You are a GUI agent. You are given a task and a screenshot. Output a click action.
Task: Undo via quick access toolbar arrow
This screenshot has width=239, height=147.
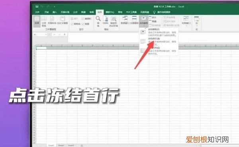point(42,6)
